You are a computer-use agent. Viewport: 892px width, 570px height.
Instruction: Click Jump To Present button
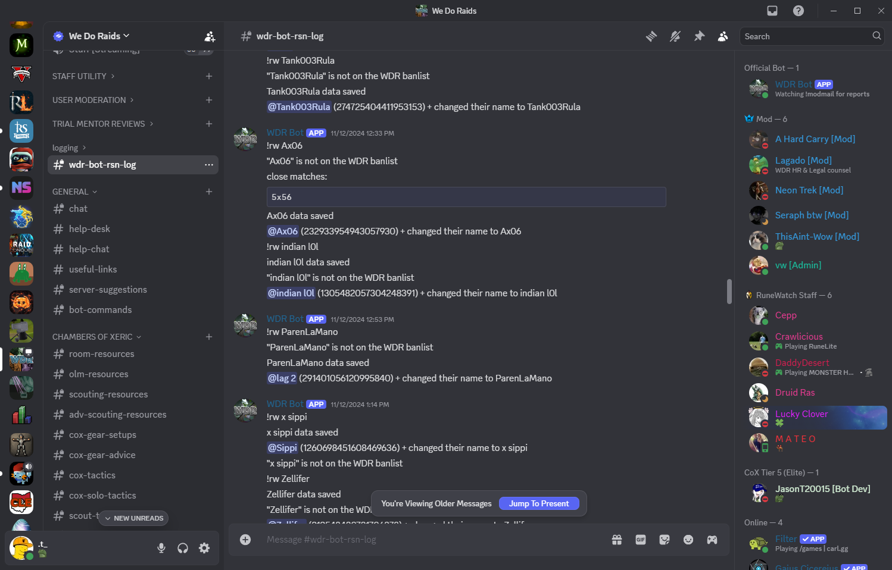tap(539, 503)
